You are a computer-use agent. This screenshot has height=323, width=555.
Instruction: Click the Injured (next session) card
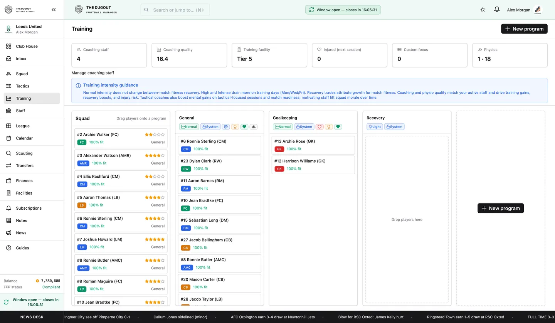click(x=350, y=55)
